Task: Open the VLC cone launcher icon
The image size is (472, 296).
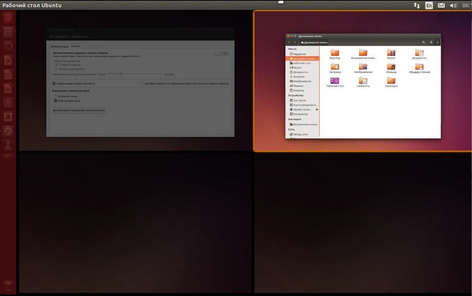Action: (8, 145)
